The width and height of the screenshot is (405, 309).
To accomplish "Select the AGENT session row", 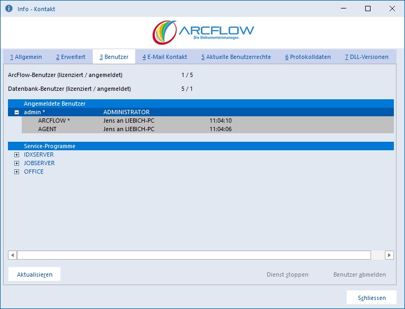I will point(208,129).
